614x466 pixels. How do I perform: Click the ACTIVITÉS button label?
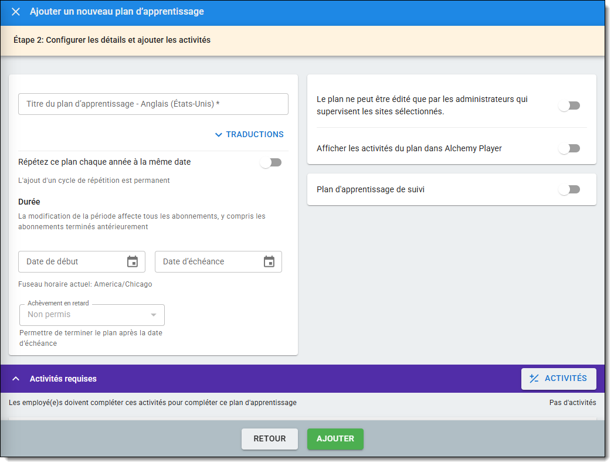pyautogui.click(x=565, y=379)
